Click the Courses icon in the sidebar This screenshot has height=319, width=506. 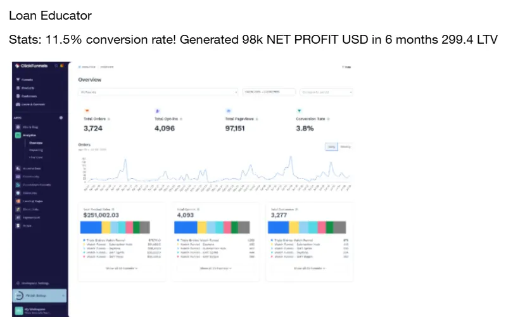pos(18,193)
